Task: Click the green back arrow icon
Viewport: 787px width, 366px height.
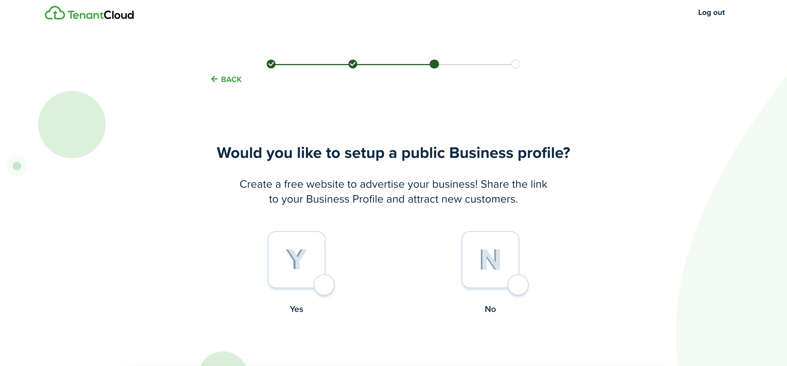Action: 214,79
